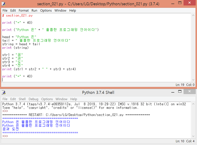Click the 'str3 =' assignment line
197x145 pixels.
(x=13, y=62)
